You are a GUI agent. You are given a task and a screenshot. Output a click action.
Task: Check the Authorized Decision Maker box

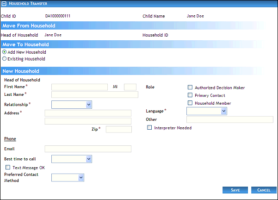(x=190, y=87)
